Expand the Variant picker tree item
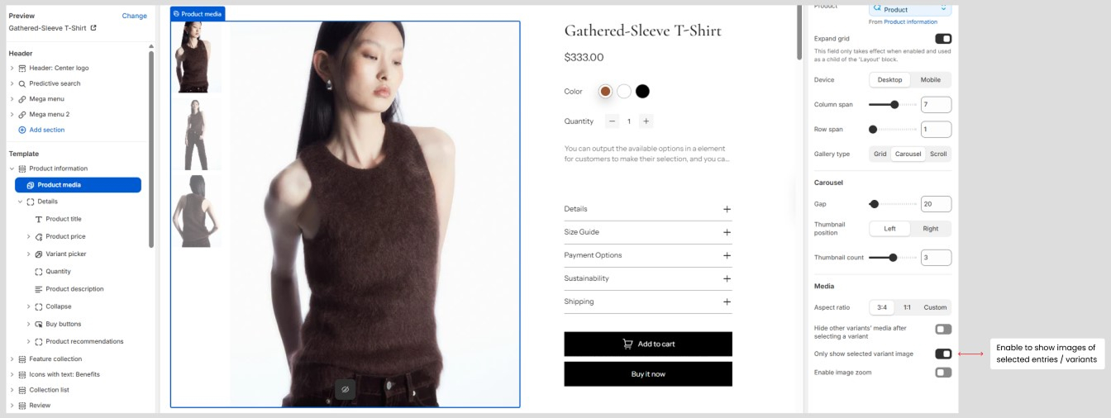The width and height of the screenshot is (1111, 418). 29,254
